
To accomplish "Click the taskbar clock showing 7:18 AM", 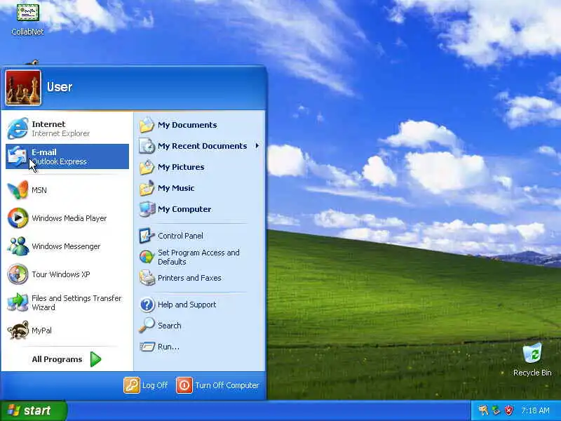I will 535,410.
